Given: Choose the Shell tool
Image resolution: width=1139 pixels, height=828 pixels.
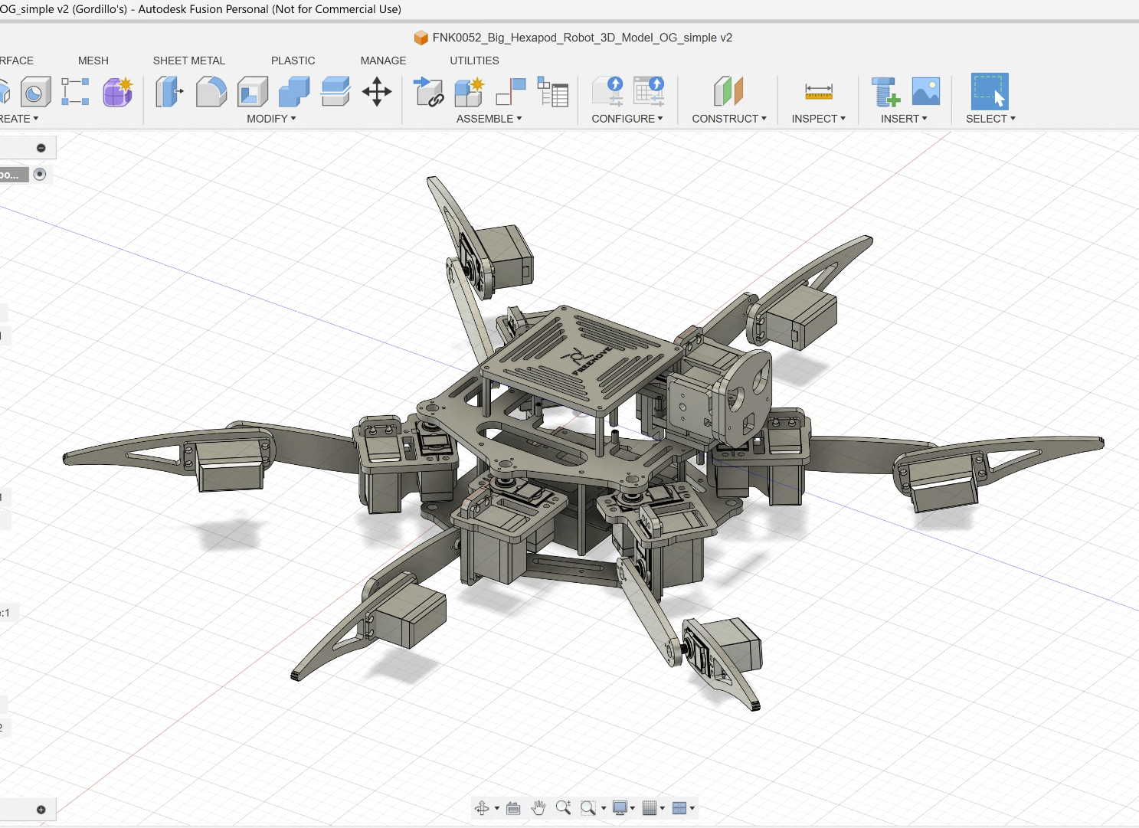Looking at the screenshot, I should click(253, 92).
